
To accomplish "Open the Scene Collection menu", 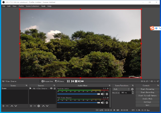I will (33, 6).
